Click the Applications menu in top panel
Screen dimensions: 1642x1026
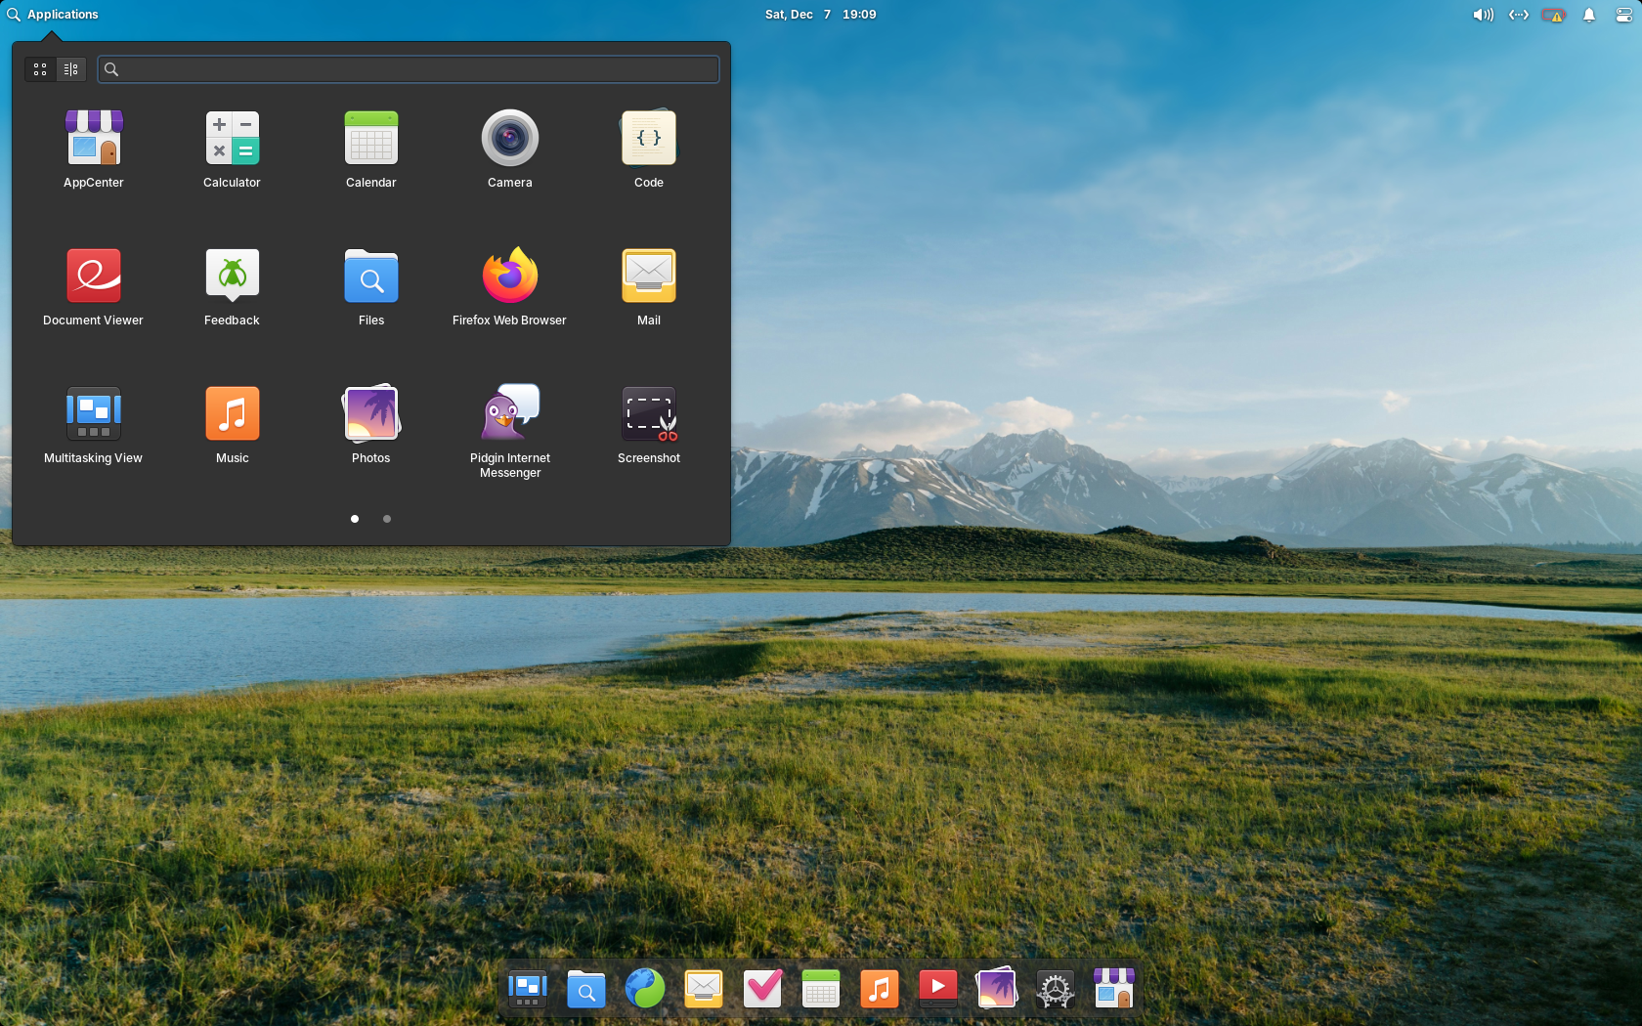[52, 15]
